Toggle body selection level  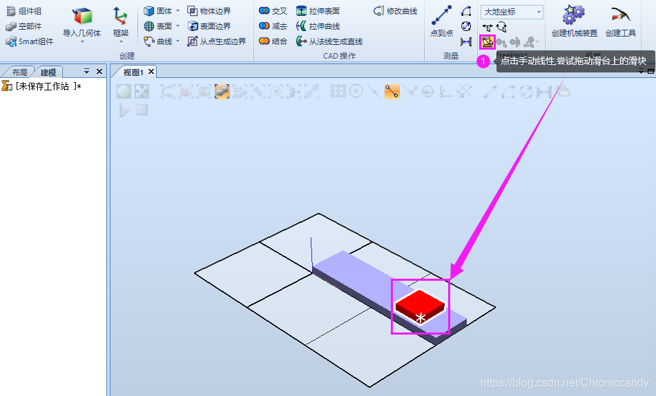[x=204, y=92]
